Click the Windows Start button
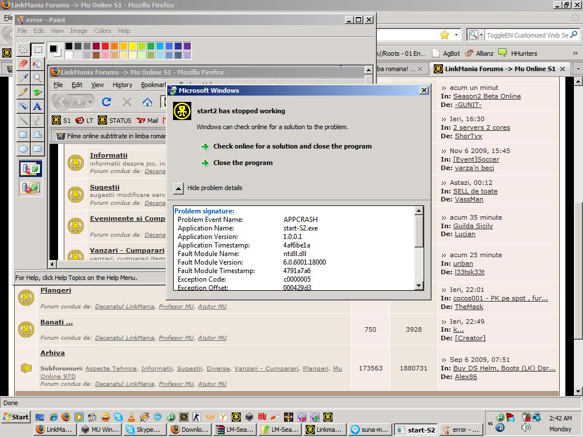Image resolution: width=583 pixels, height=437 pixels. [15, 417]
